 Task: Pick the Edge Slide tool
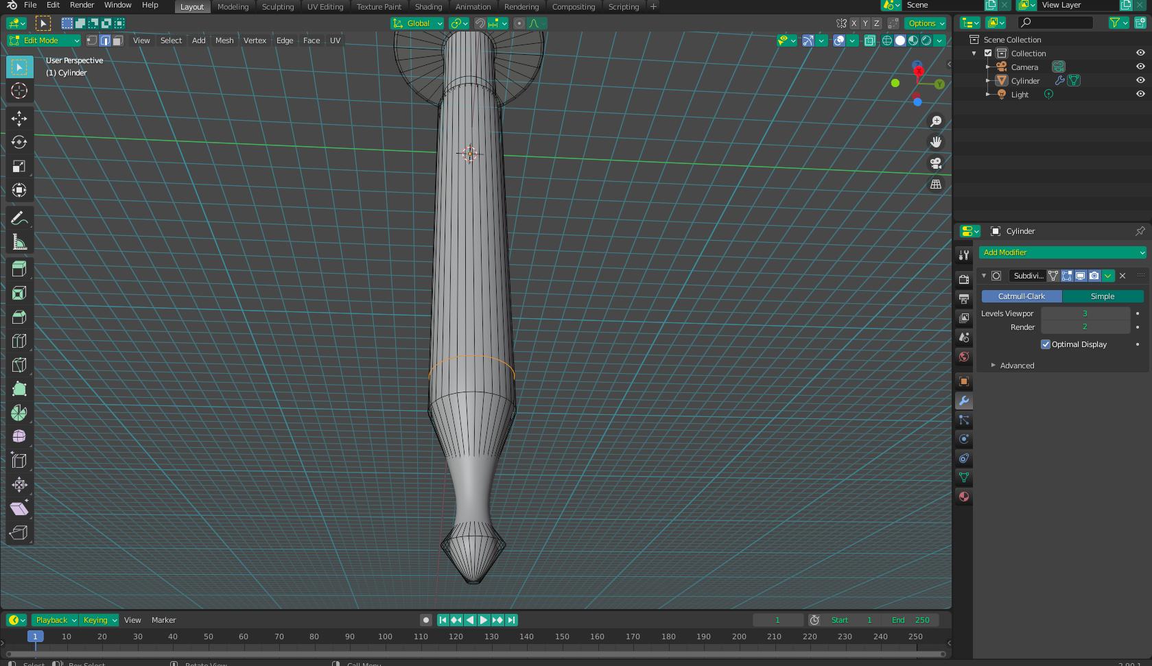[x=19, y=461]
